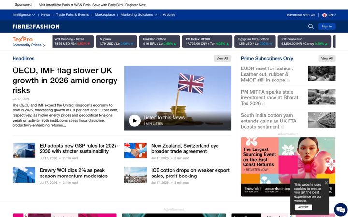
Task: Click the PM MITRA article thumbnail
Action: 322,97
